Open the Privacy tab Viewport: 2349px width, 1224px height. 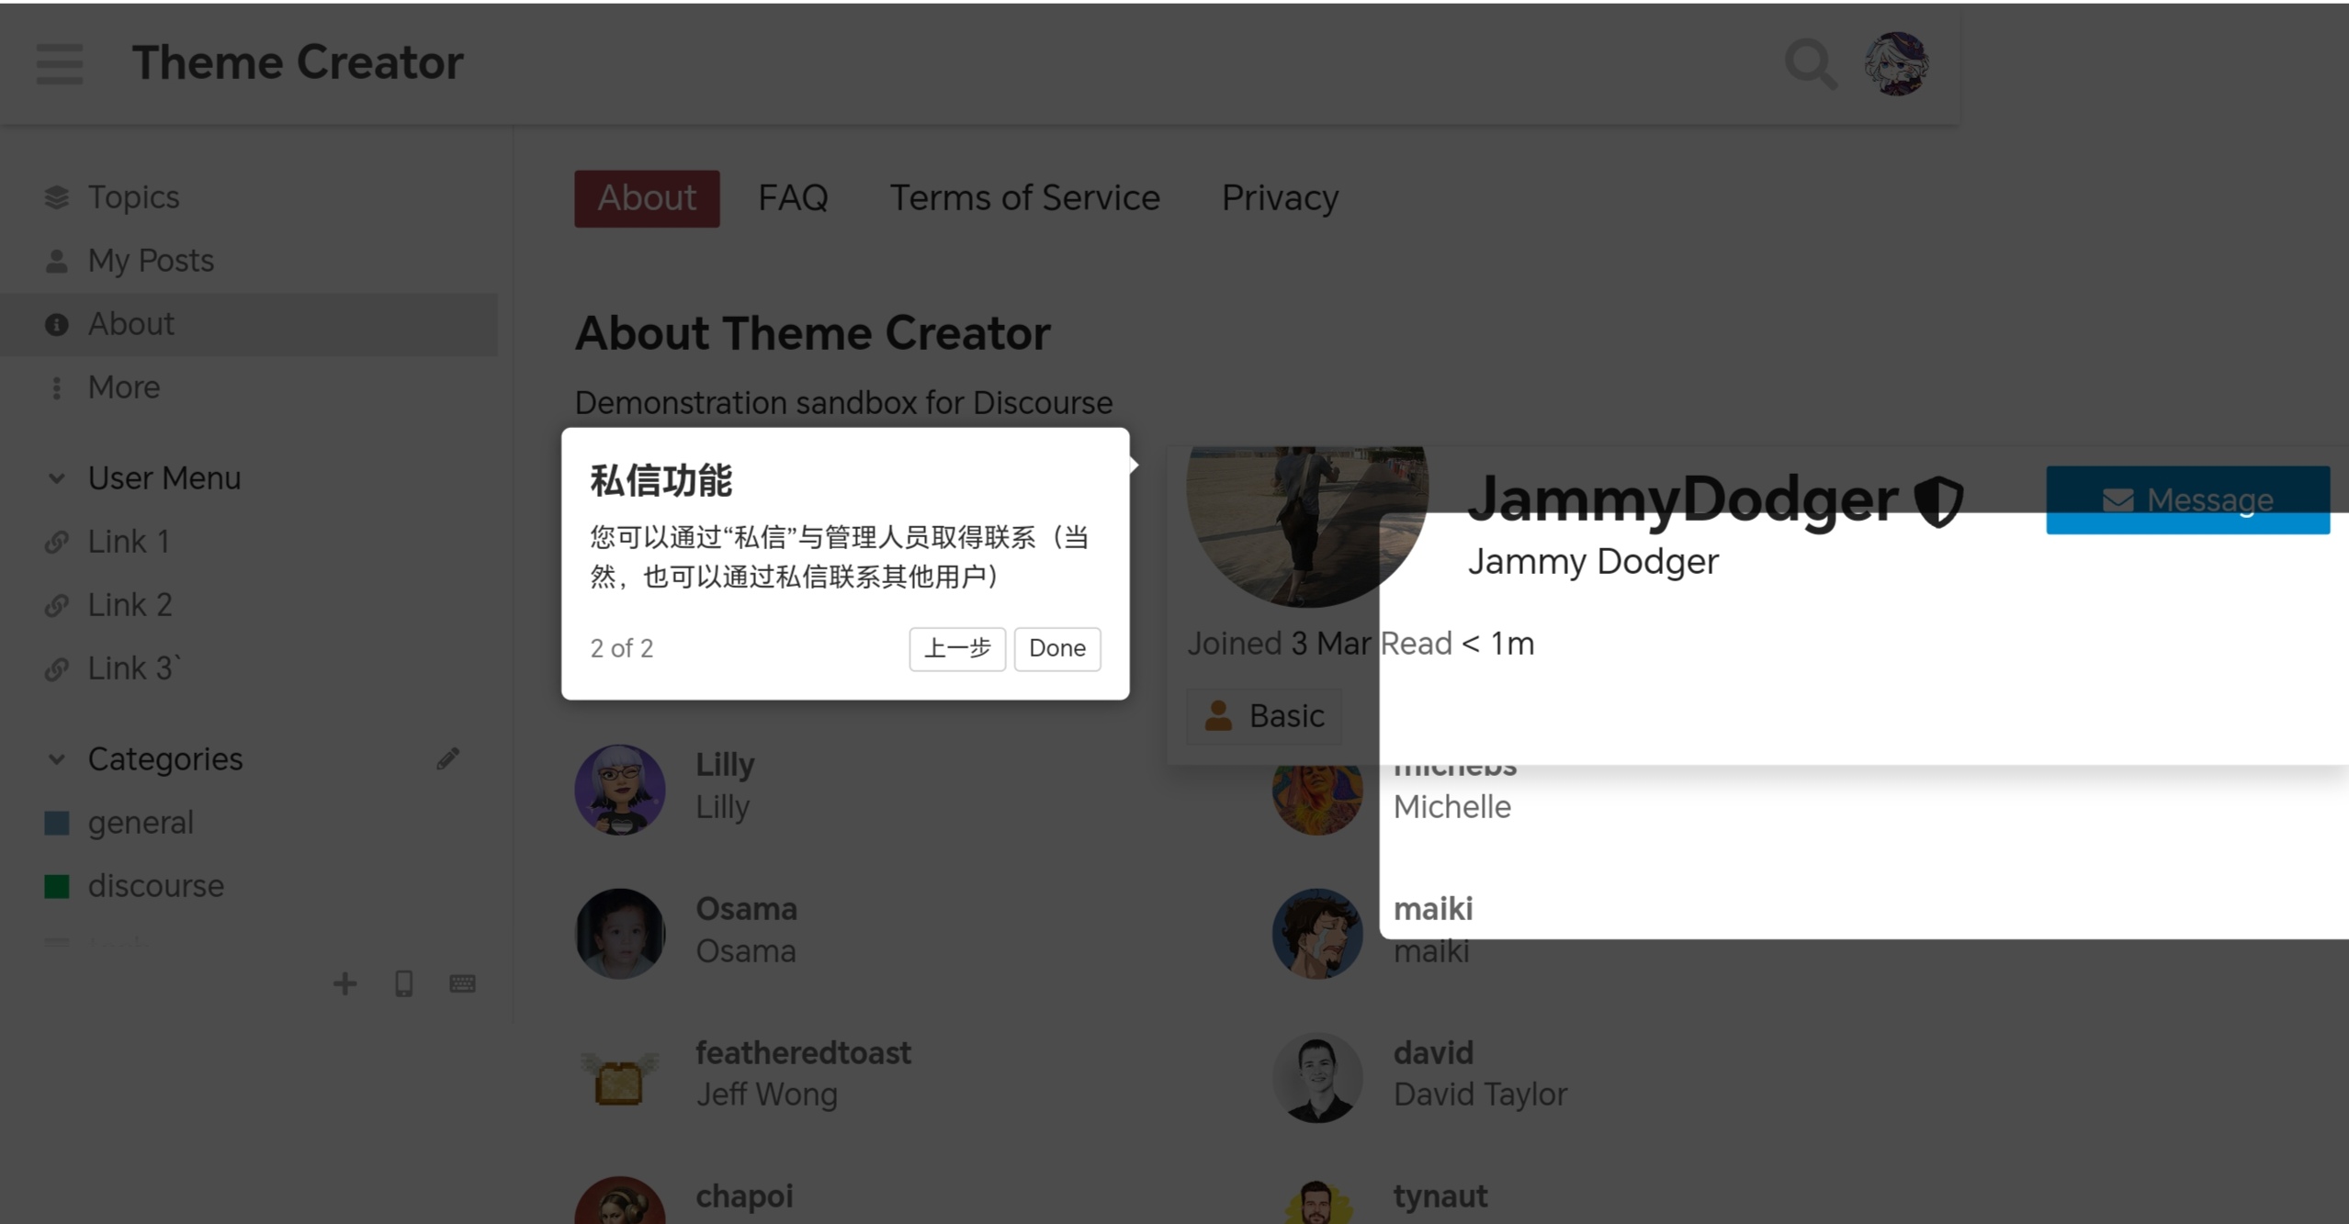click(x=1280, y=198)
